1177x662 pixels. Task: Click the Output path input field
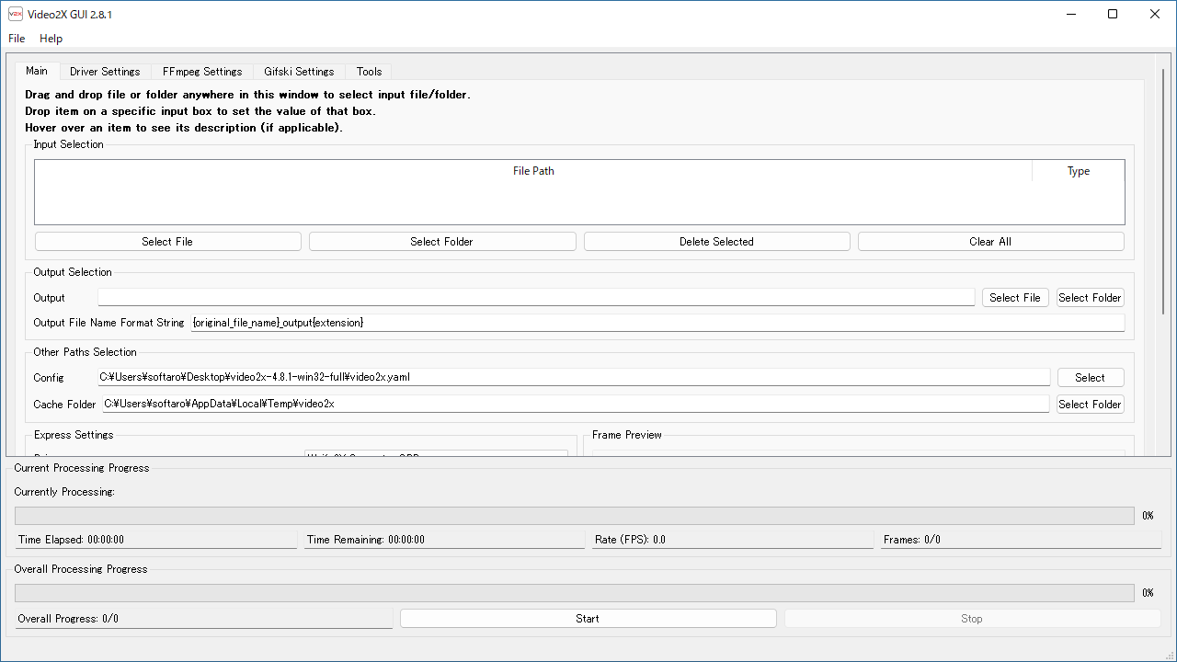pyautogui.click(x=536, y=298)
